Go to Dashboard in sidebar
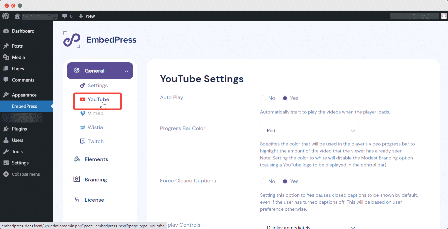Viewport: 448px width, 229px height. pyautogui.click(x=23, y=31)
